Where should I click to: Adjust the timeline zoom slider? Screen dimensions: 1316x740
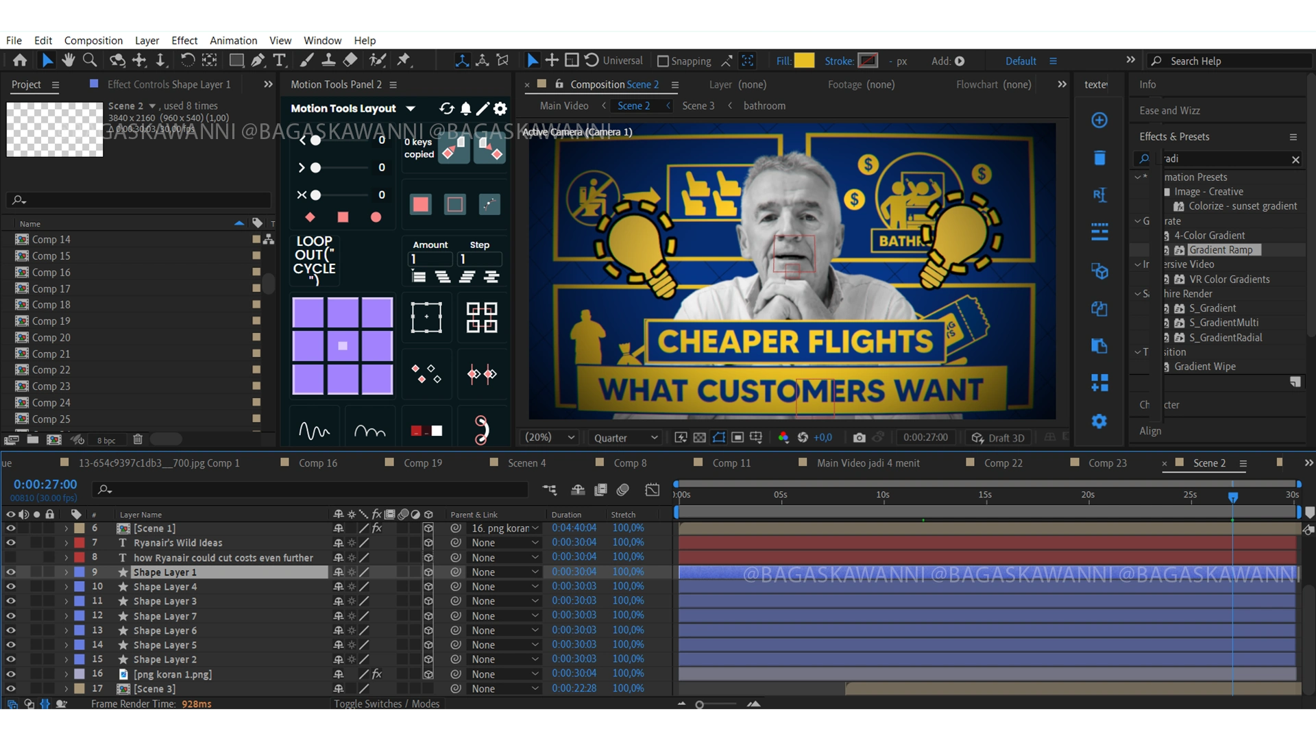click(x=699, y=704)
